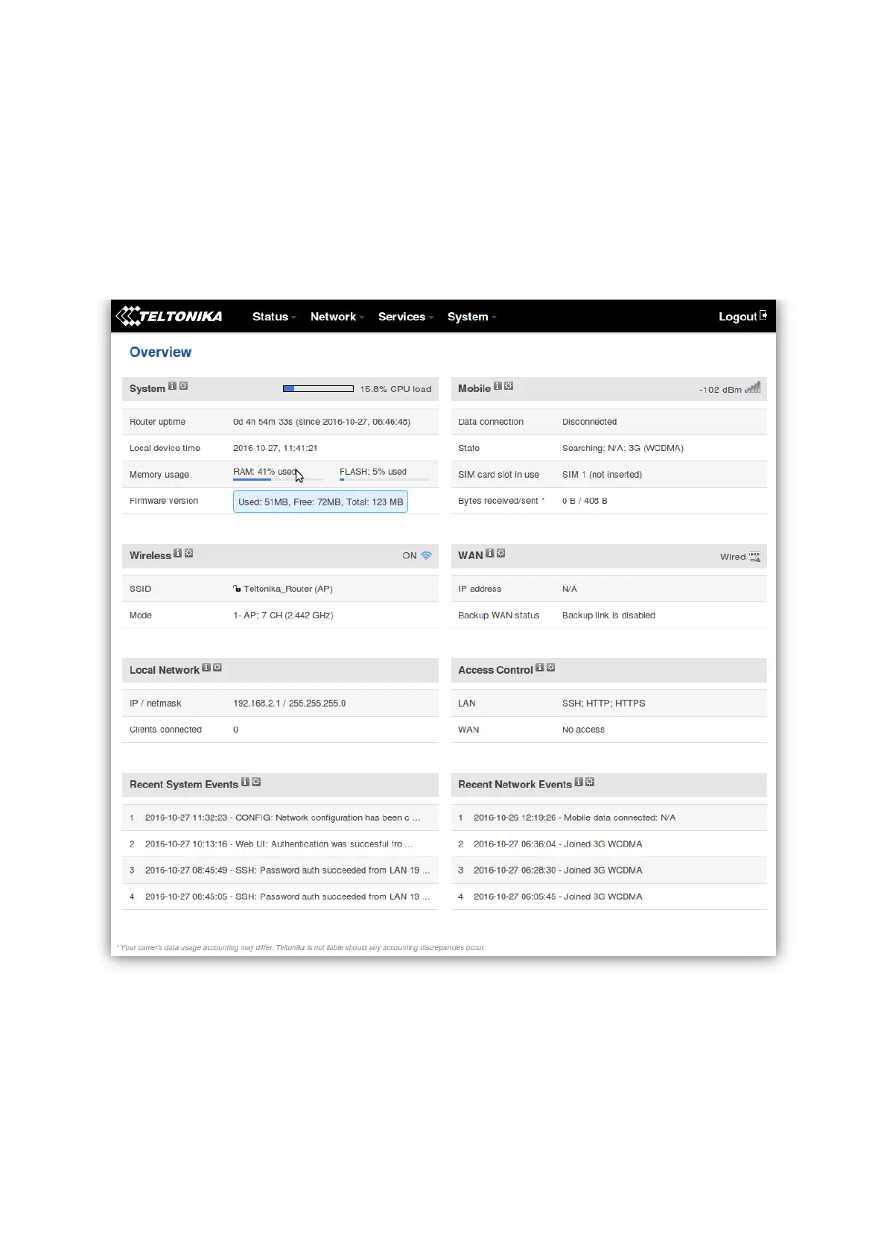
Task: Click the Wireless panel info icon
Action: (x=177, y=553)
